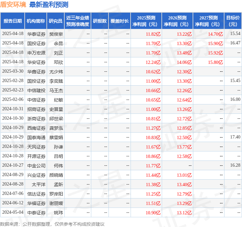Select the 西南证券 institution cell
This screenshot has width=242, height=227.
[36, 128]
